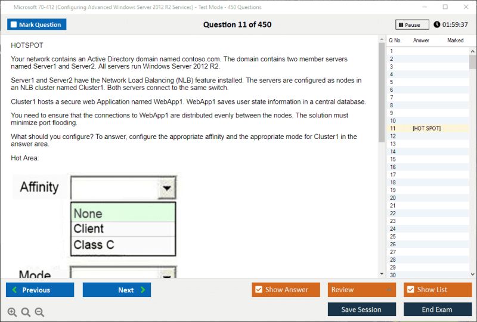Click the 01:59:37 timer text
Image resolution: width=477 pixels, height=322 pixels.
(x=455, y=24)
